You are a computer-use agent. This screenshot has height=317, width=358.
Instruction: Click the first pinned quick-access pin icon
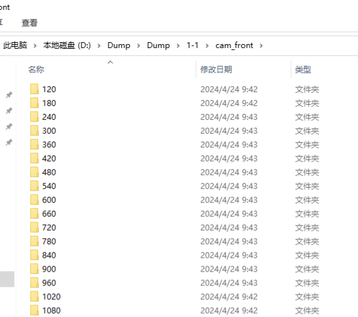point(9,95)
